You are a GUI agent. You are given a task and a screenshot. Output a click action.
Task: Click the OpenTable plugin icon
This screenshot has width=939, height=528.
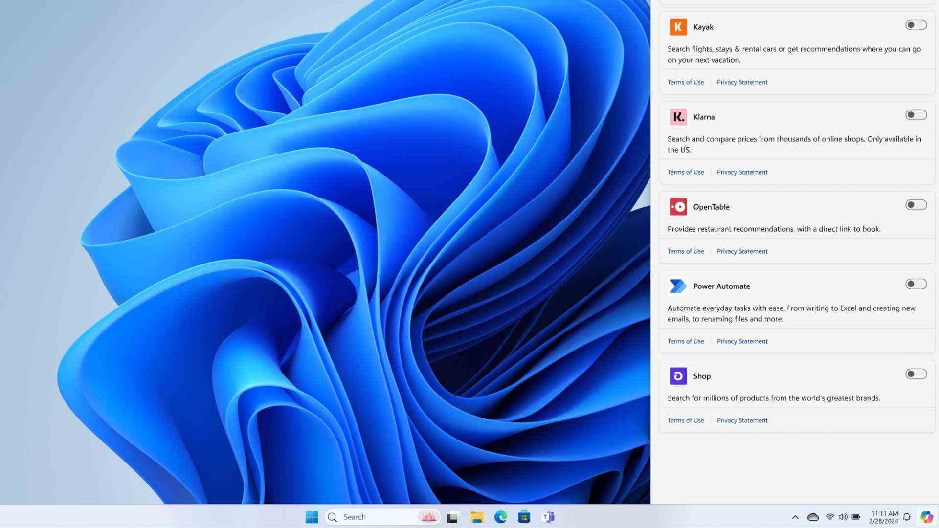tap(678, 206)
